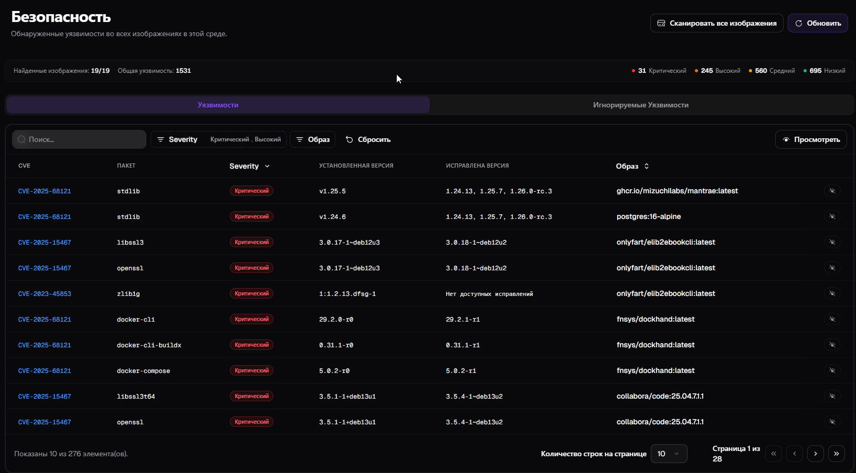Screen dimensions: 856x473
Task: Click the Сбросить reset filters icon button
Action: 368,139
